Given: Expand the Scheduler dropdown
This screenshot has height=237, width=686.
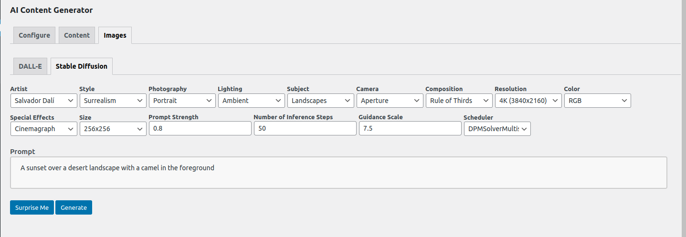Looking at the screenshot, I should pos(497,129).
